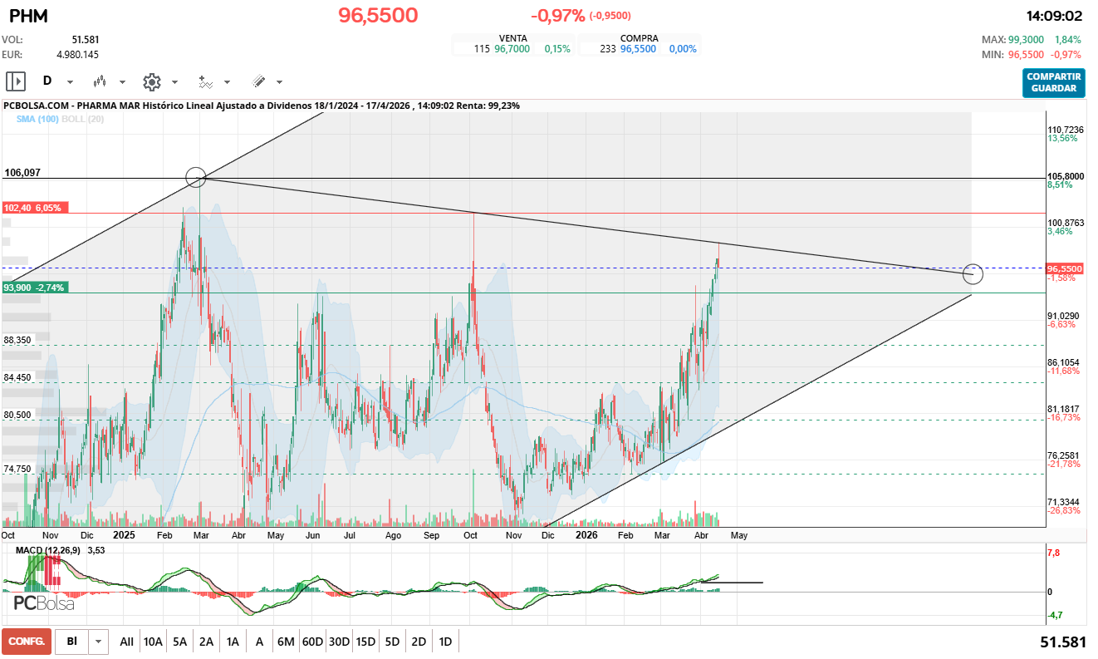1098x659 pixels.
Task: Open chart settings gear icon
Action: (151, 81)
